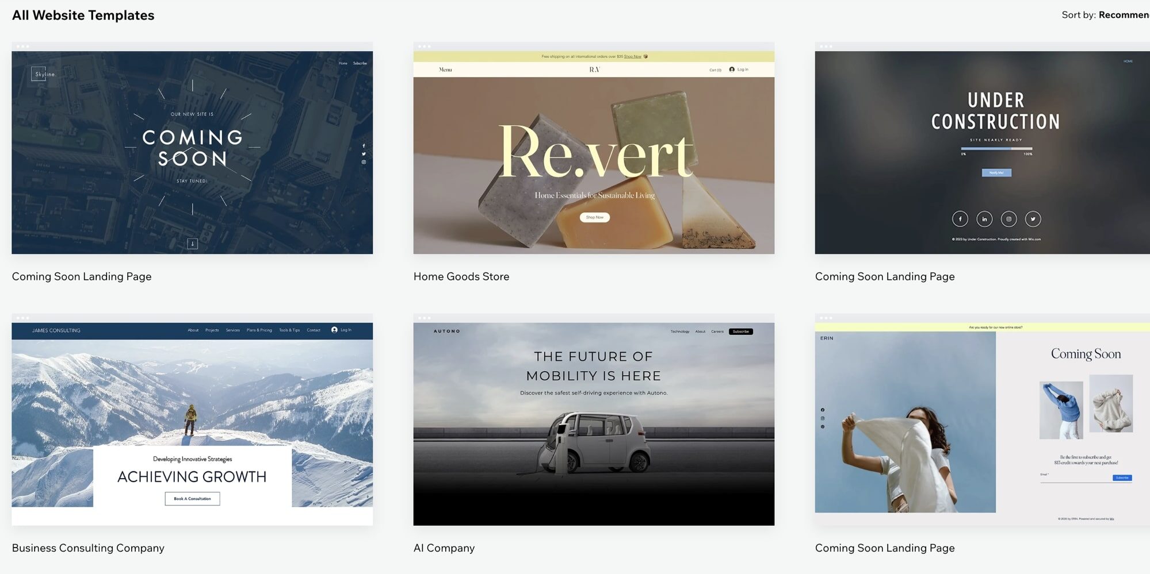Click the Twitter icon on the Skyline Coming Soon template
The width and height of the screenshot is (1150, 574).
364,154
